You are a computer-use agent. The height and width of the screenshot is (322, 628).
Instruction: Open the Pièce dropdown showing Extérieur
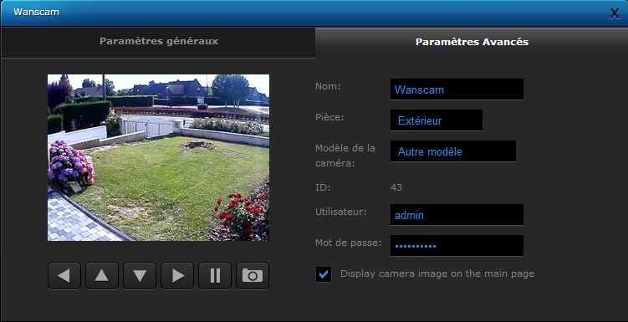coord(437,120)
